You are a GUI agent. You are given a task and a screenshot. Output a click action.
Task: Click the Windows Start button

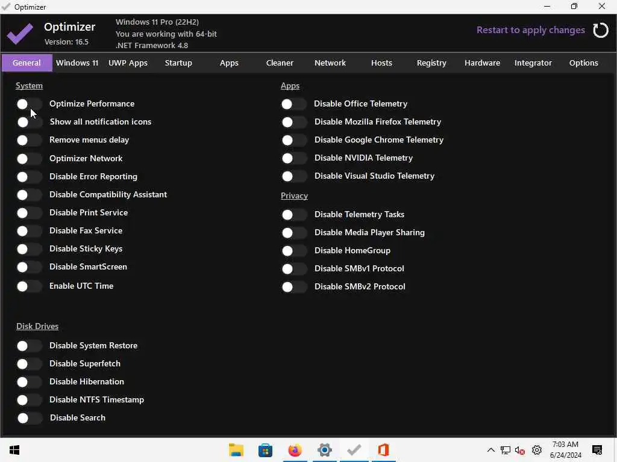point(14,450)
